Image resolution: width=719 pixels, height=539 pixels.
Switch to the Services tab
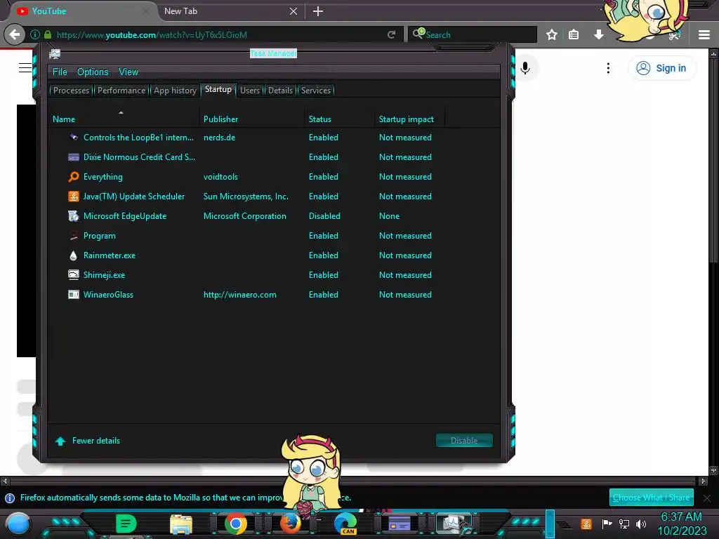tap(316, 91)
